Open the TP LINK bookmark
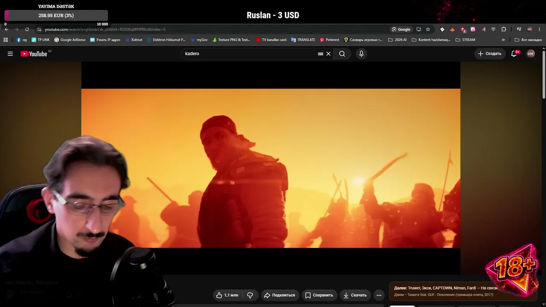Viewport: 546px width, 307px height. click(x=41, y=40)
